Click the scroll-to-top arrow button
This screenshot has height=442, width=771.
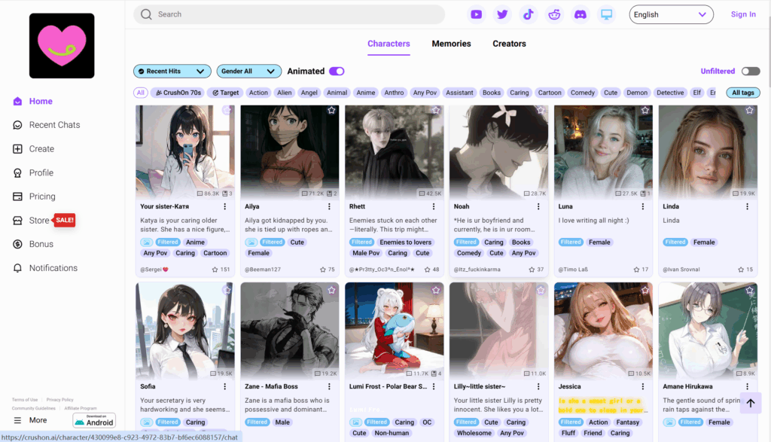click(750, 403)
